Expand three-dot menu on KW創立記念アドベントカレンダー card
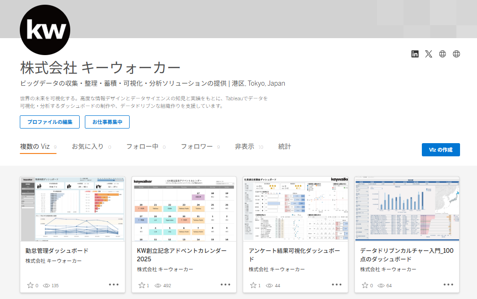The height and width of the screenshot is (299, 477). click(x=225, y=284)
